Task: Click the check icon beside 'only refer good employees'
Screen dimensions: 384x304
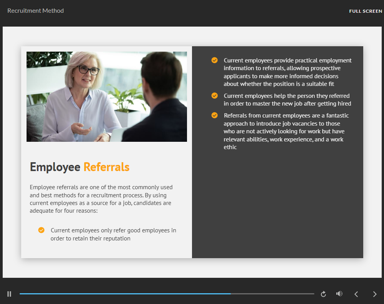Action: click(x=42, y=230)
